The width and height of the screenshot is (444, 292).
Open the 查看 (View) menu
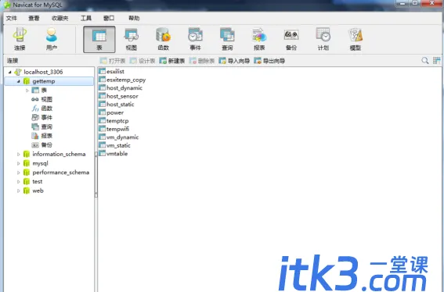pos(34,19)
